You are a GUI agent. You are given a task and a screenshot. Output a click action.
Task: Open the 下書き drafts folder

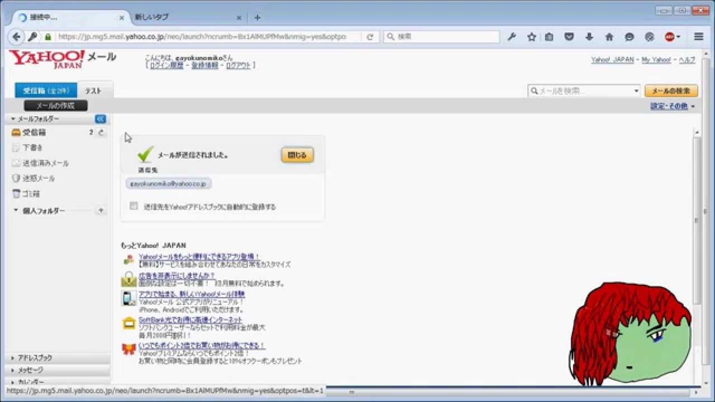click(x=32, y=148)
